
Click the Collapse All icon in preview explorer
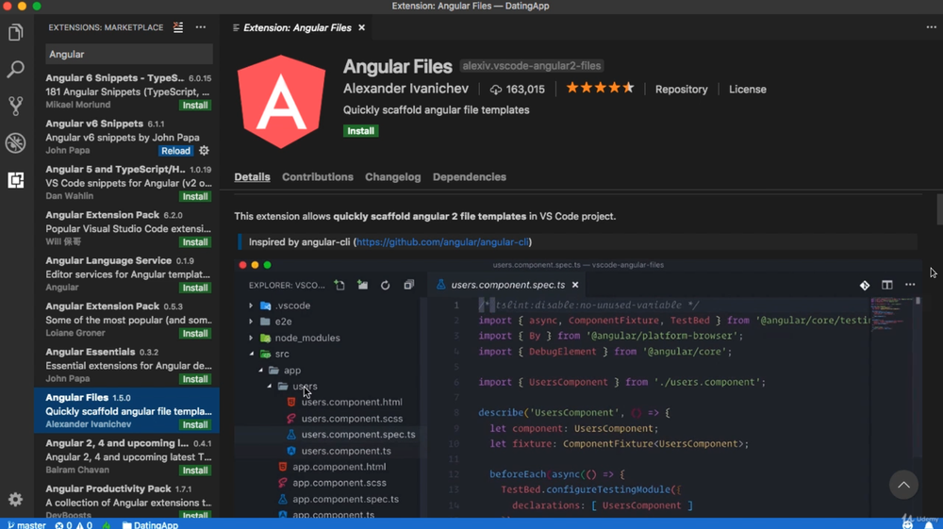[409, 285]
